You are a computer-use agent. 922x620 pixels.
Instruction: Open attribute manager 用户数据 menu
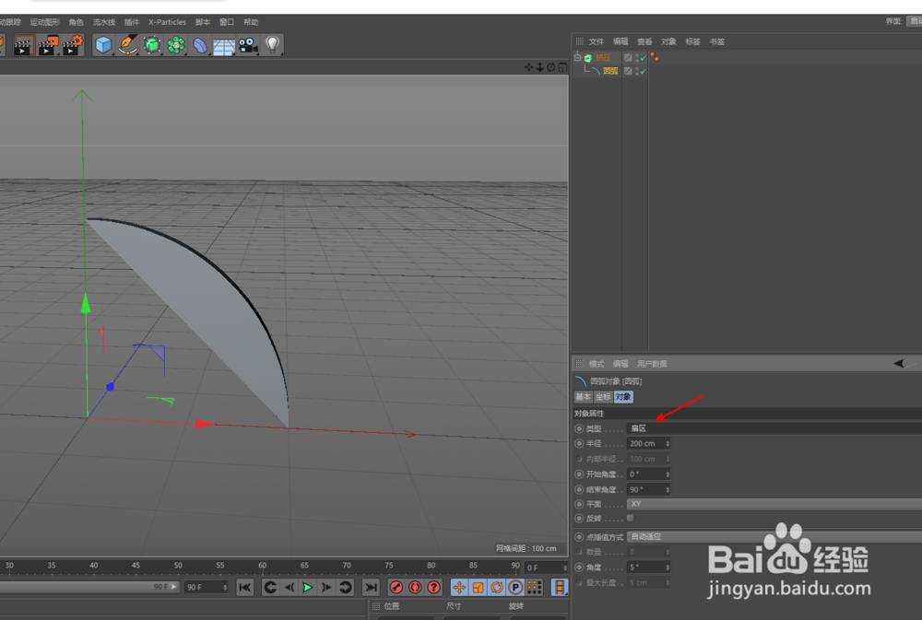pos(652,364)
